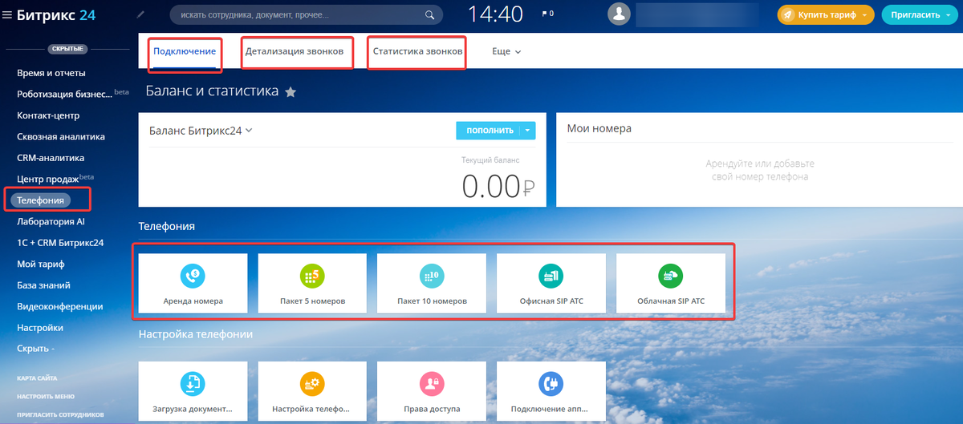Open Видеоконференции in sidebar
Screen dimensions: 963x424
pyautogui.click(x=59, y=306)
